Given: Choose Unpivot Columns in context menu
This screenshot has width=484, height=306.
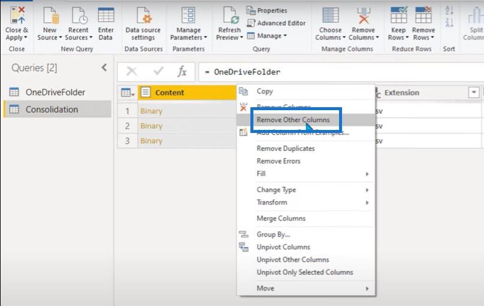Looking at the screenshot, I should (306, 247).
